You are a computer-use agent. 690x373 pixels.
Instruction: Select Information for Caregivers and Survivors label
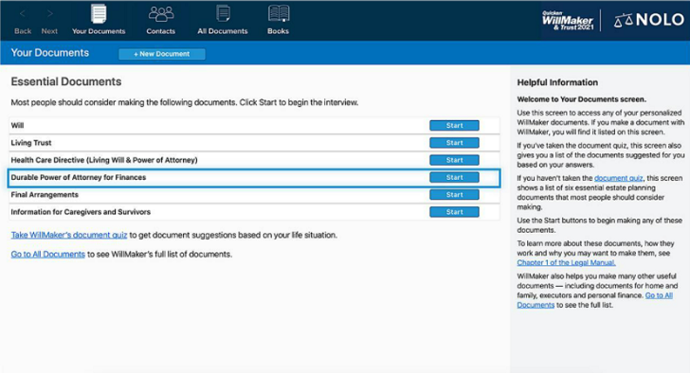[81, 212]
